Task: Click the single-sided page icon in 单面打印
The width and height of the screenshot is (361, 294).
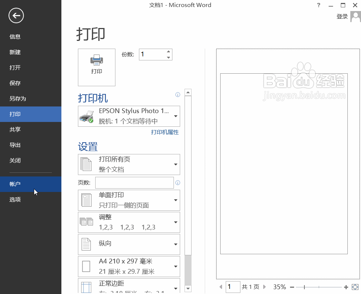Action: pos(86,200)
